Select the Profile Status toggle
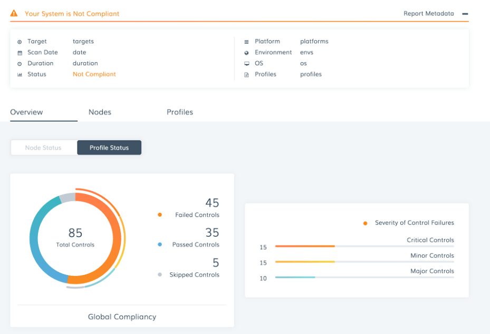490x334 pixels. [x=109, y=148]
